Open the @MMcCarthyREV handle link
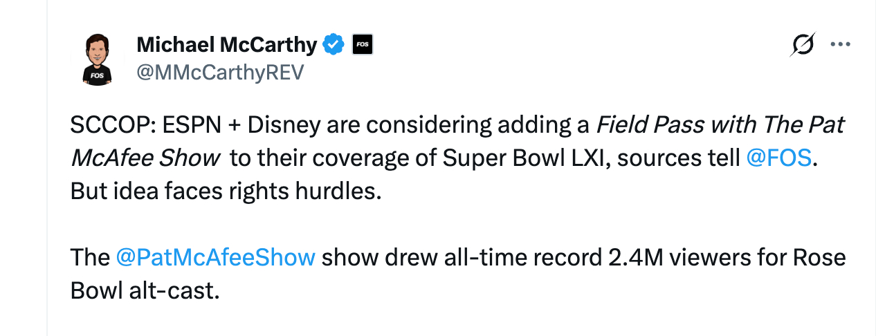The height and width of the screenshot is (336, 876). (220, 72)
